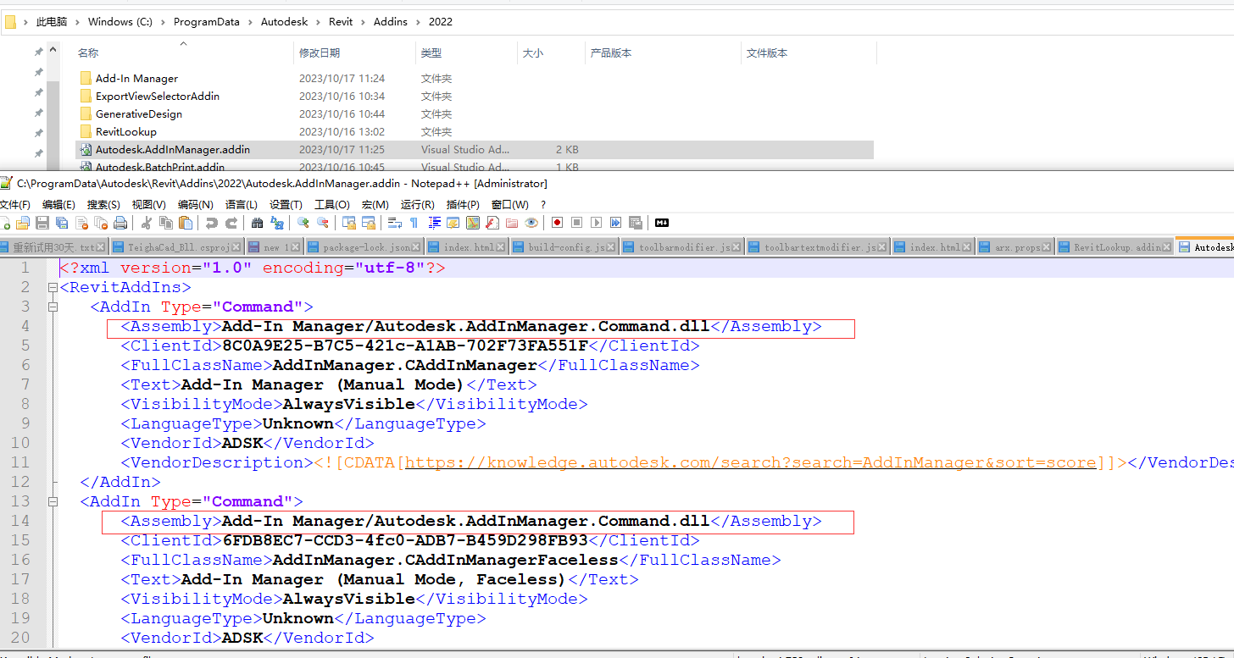
Task: Open the 插件(P) menu
Action: point(463,205)
